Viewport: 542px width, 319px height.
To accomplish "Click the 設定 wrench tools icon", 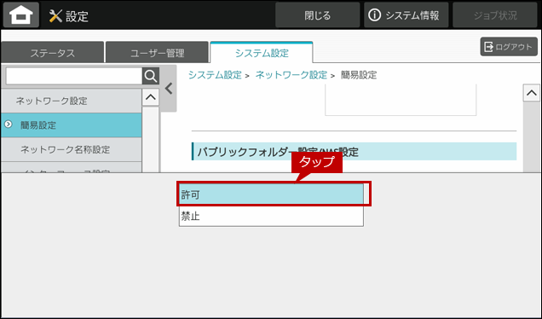I will (55, 16).
